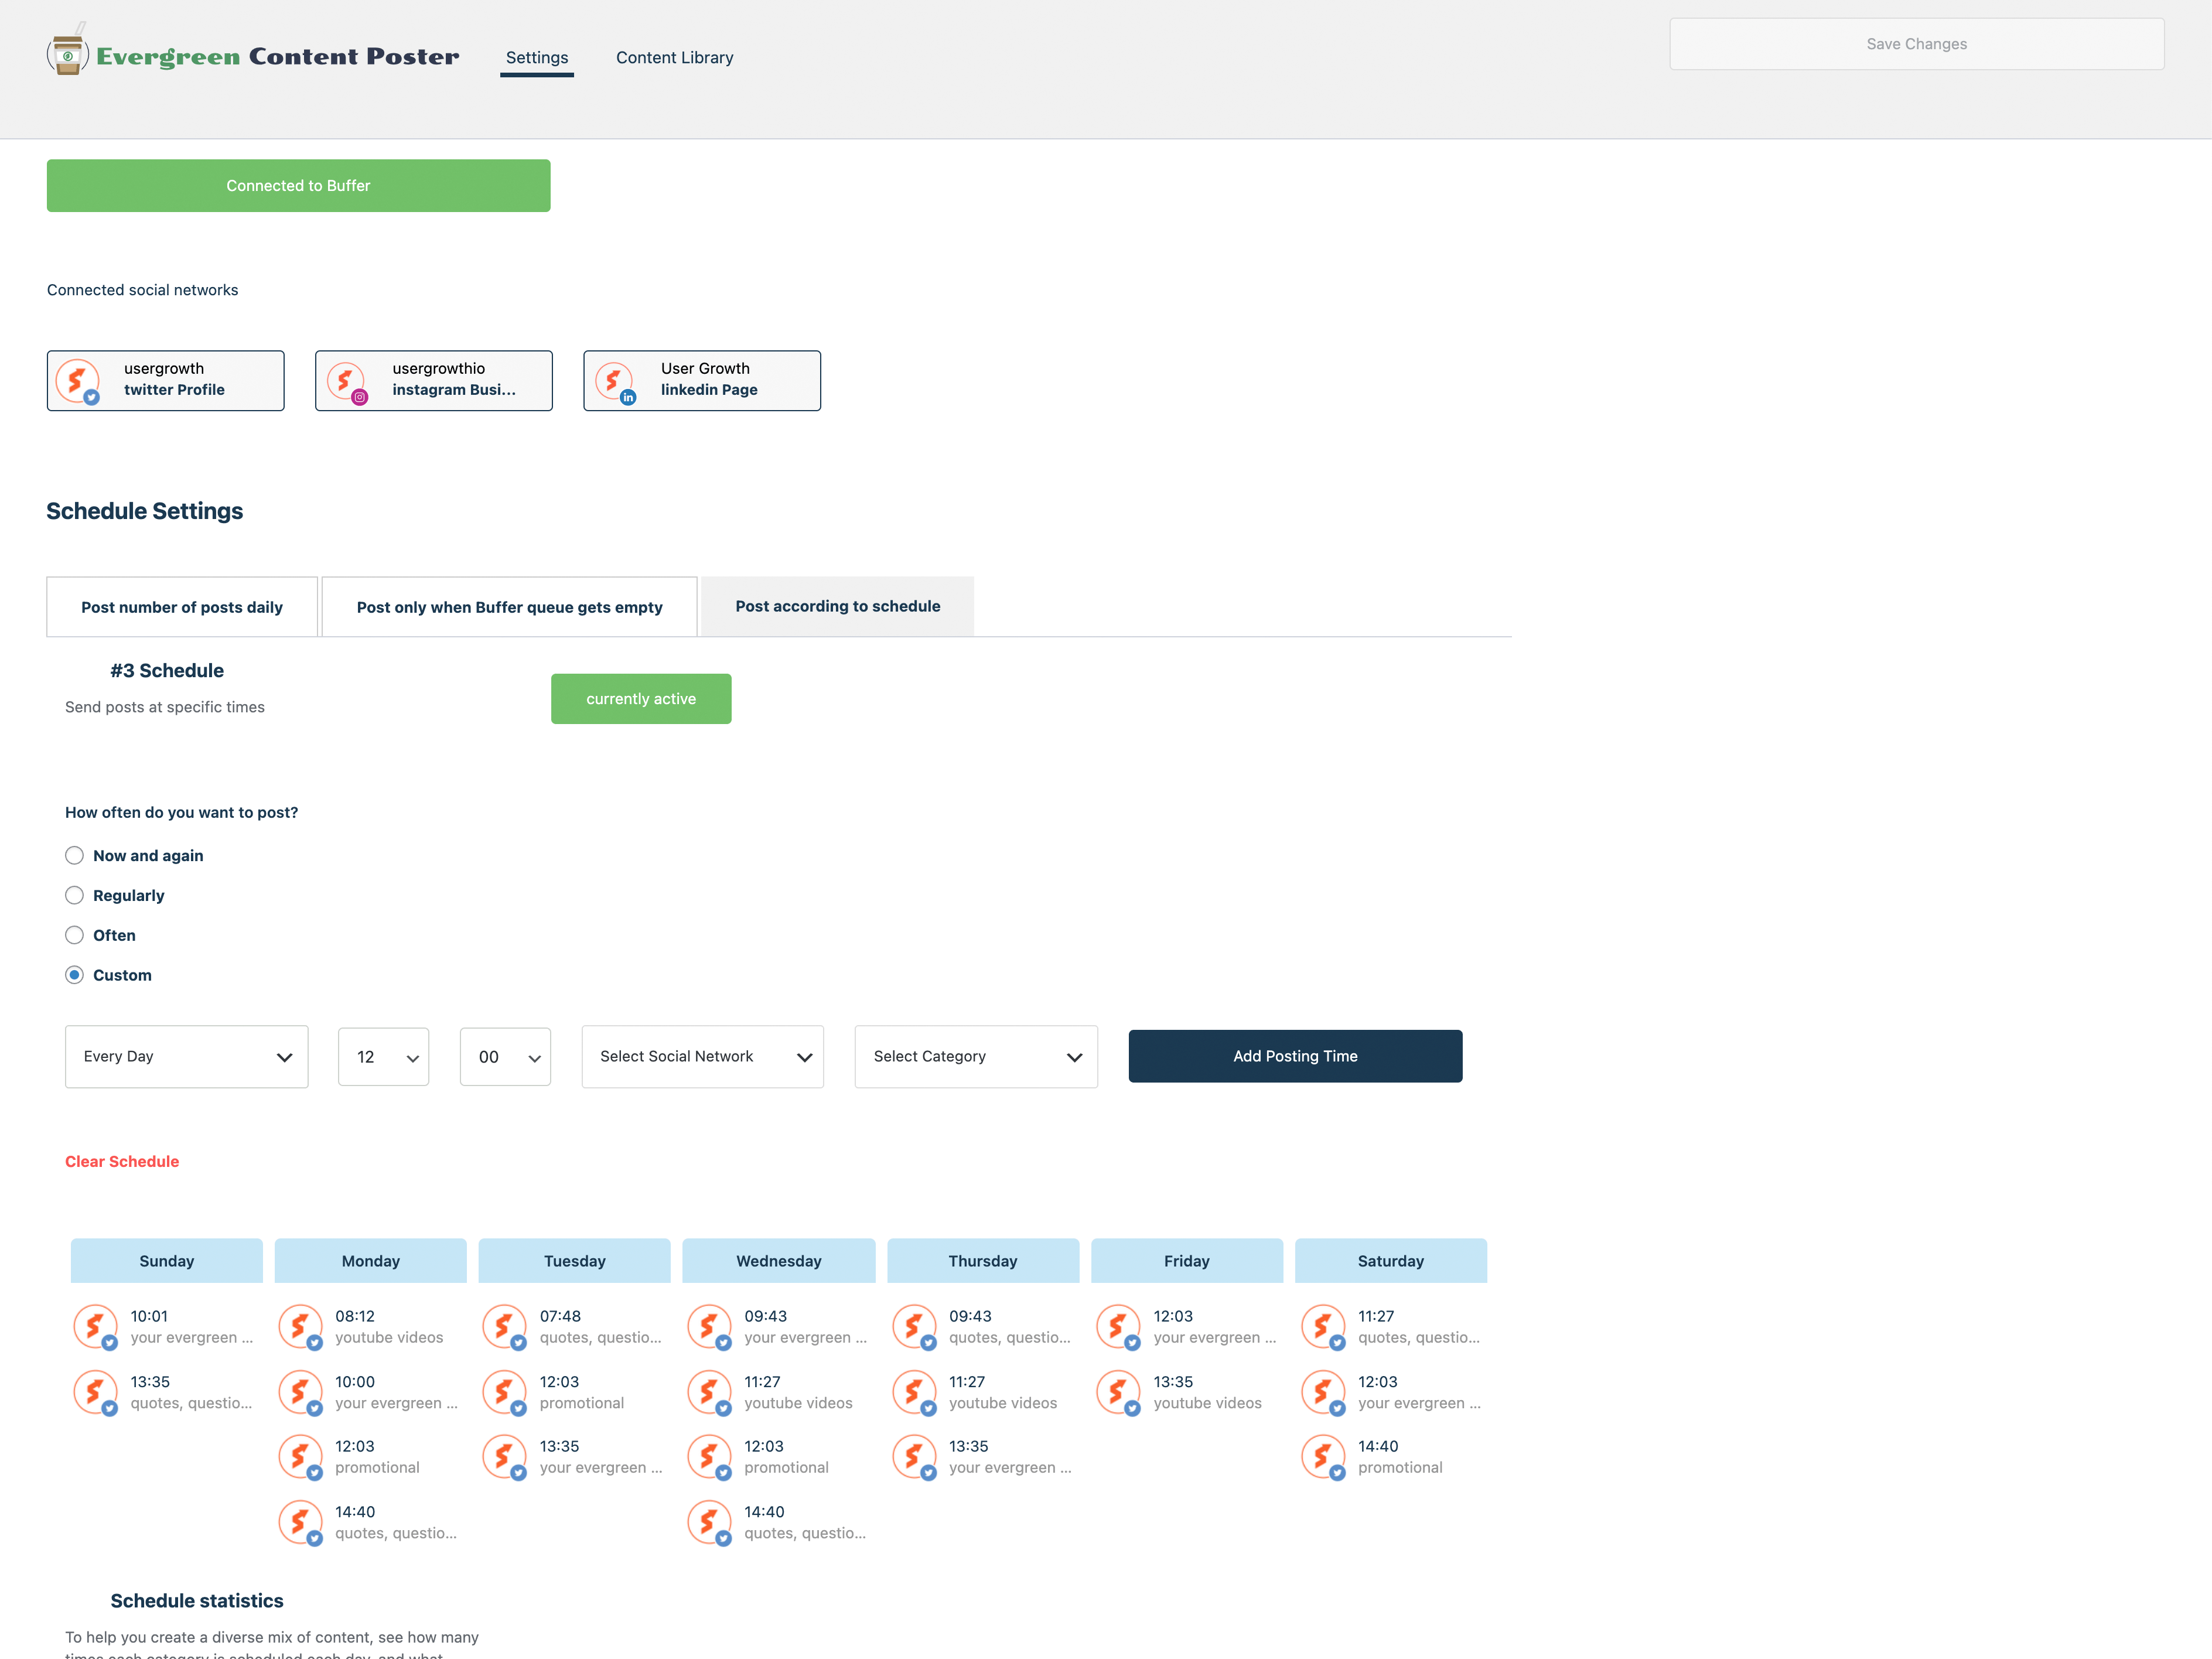Screen dimensions: 2212x1659
Task: Select the Custom posting frequency
Action: tap(74, 975)
